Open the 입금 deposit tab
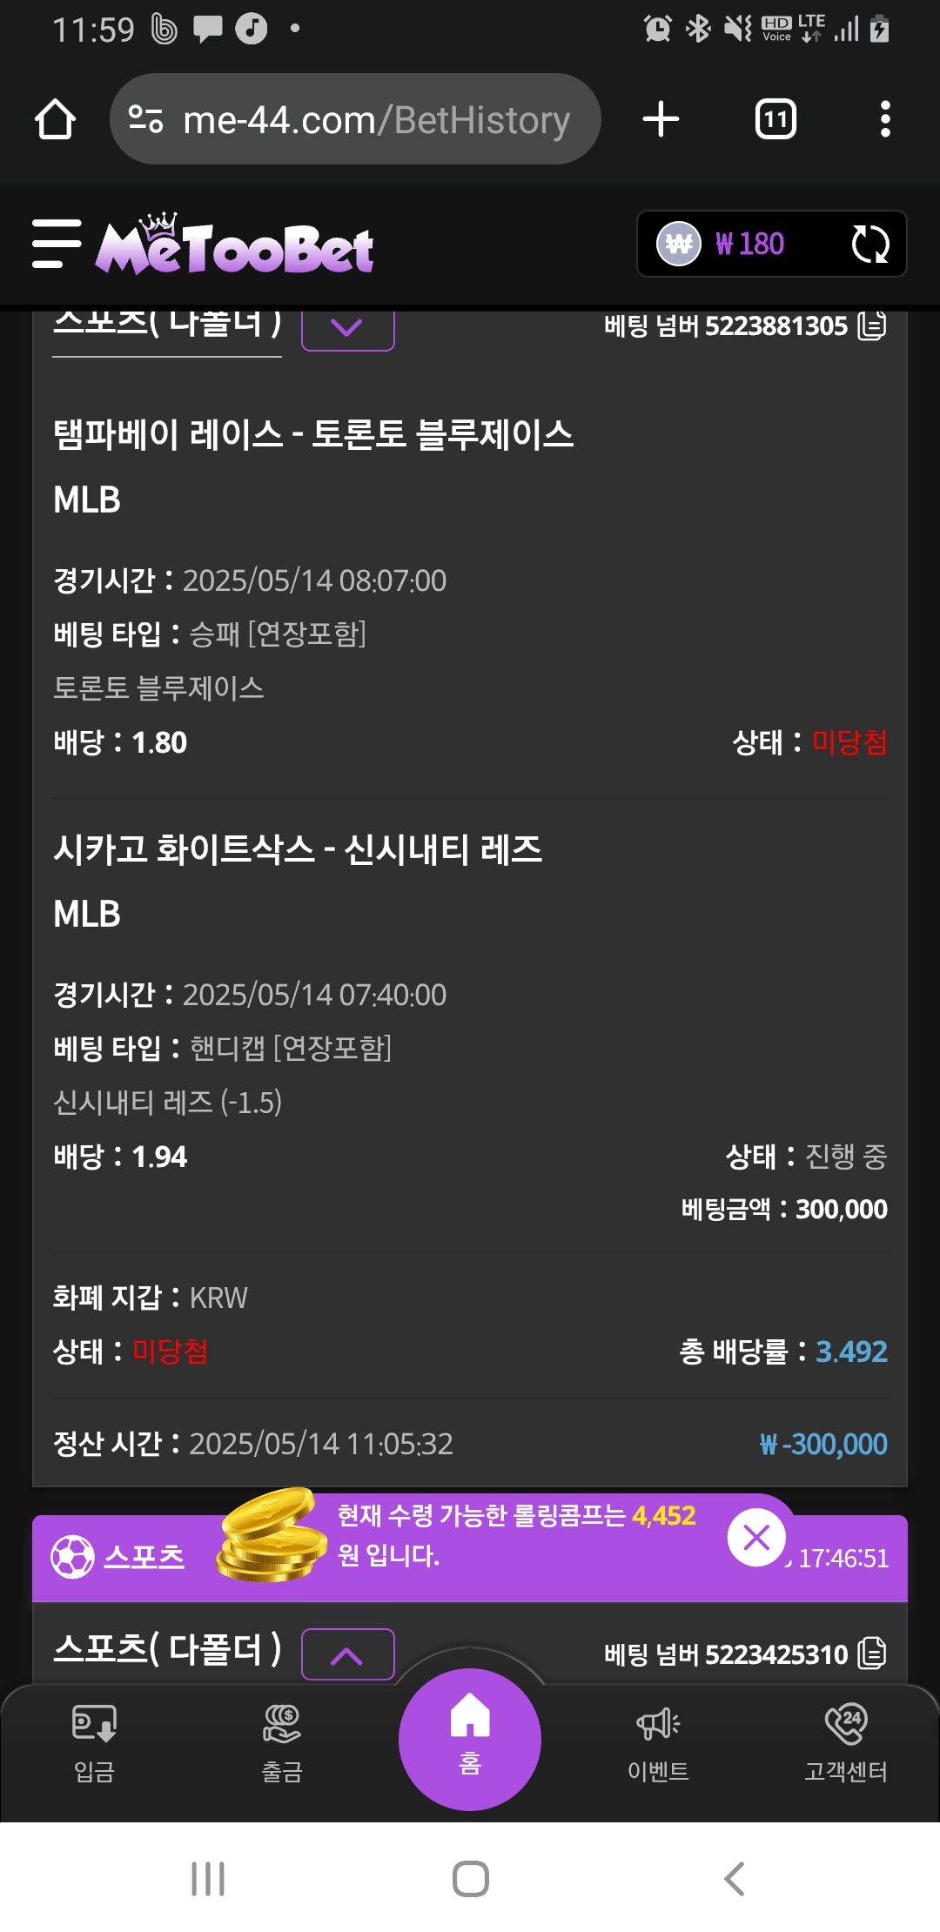 (x=94, y=1743)
